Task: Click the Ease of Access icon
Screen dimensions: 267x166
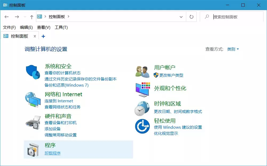Action: click(142, 126)
